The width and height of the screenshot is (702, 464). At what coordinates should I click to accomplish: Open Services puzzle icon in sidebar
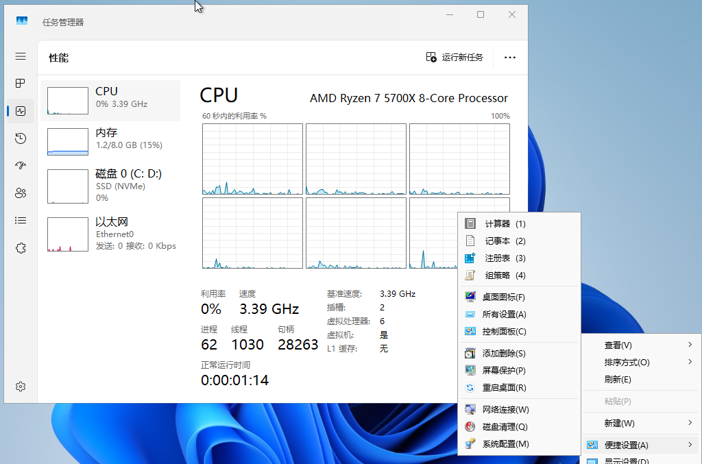(21, 248)
